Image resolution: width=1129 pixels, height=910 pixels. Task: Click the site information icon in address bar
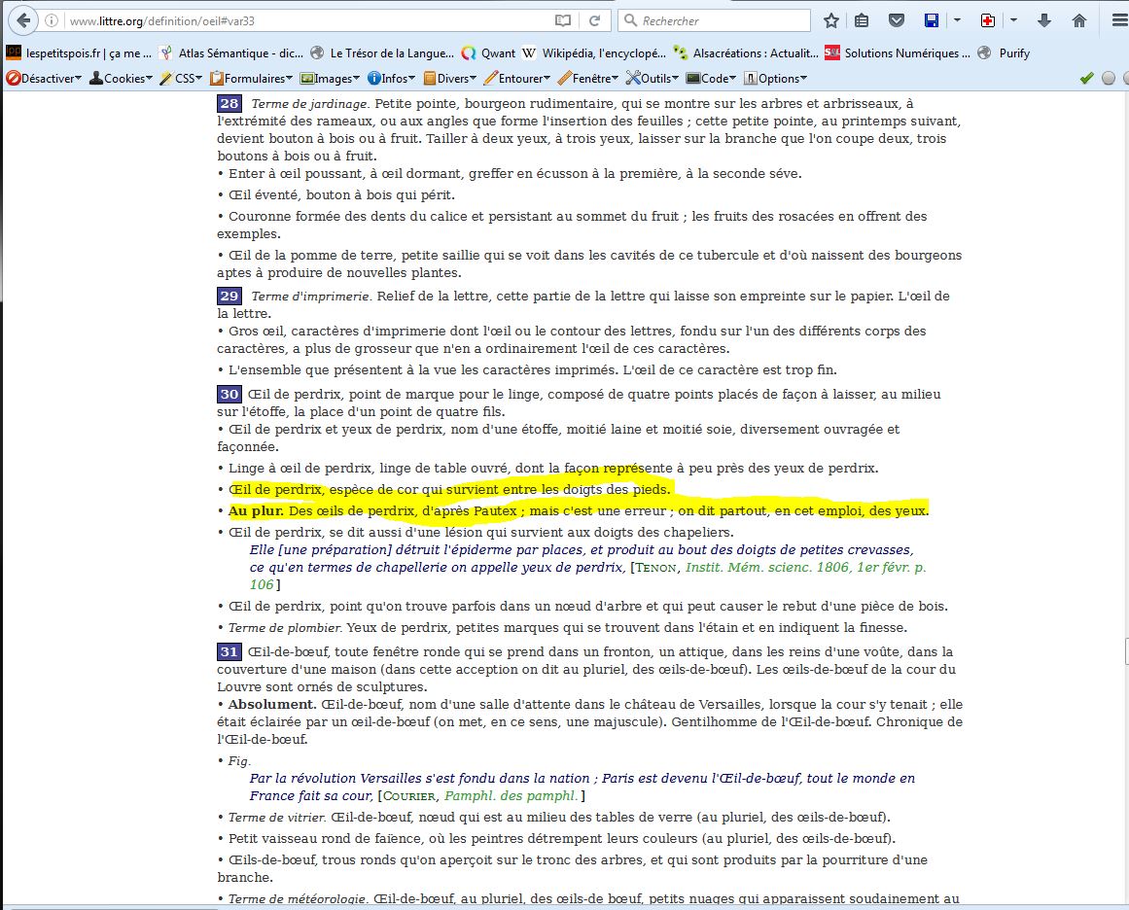[52, 20]
